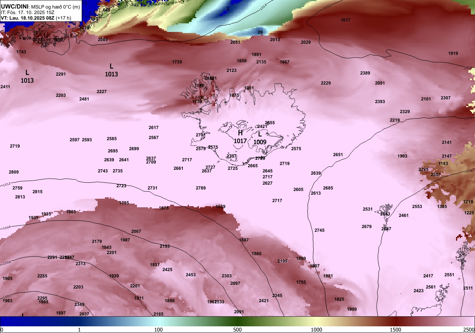The width and height of the screenshot is (475, 333).
Task: Click the value 2029
Action: (x=306, y=42)
